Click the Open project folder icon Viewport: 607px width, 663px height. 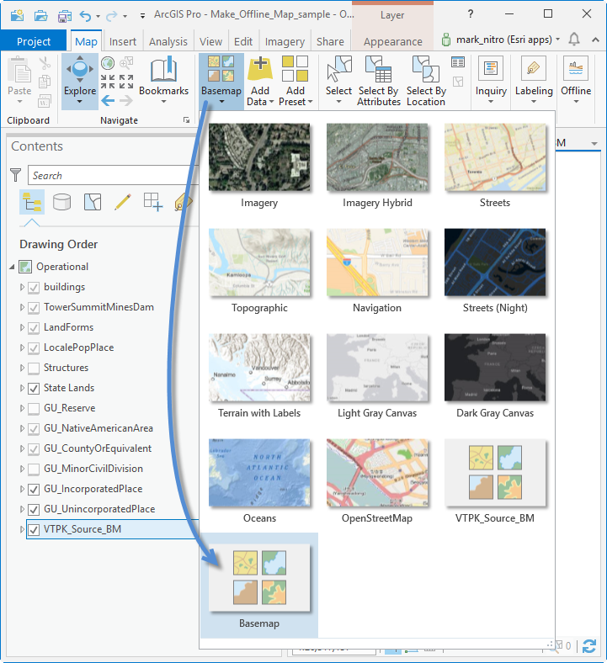[x=40, y=16]
